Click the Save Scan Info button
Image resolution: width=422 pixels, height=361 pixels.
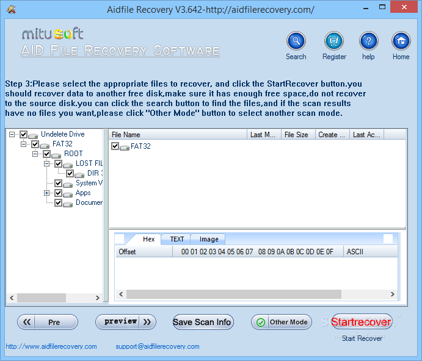click(x=203, y=322)
